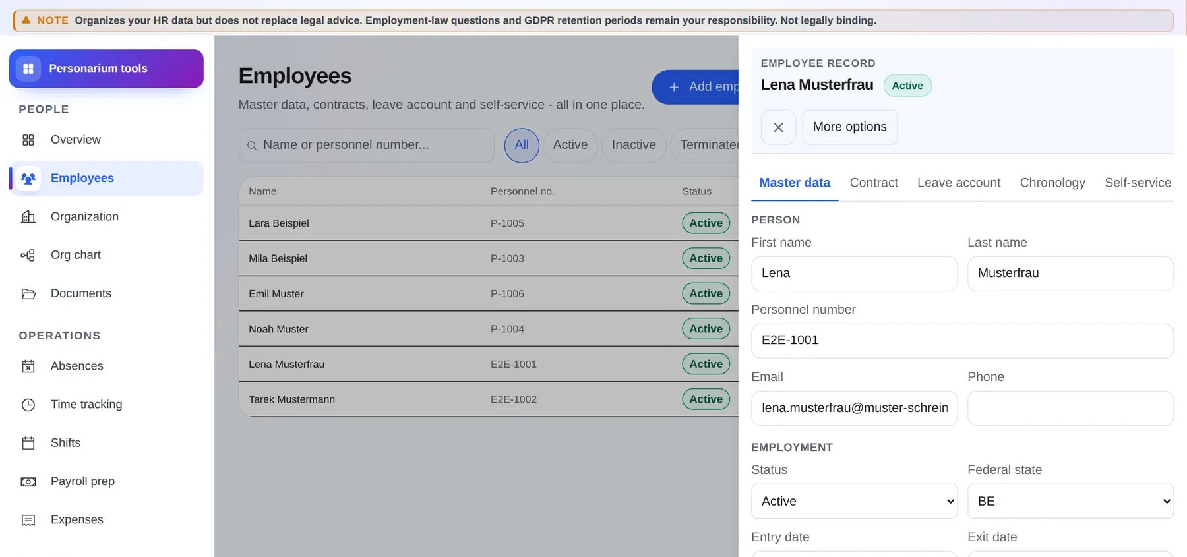The width and height of the screenshot is (1187, 557).
Task: Click the Org chart hierarchy icon
Action: click(x=28, y=255)
